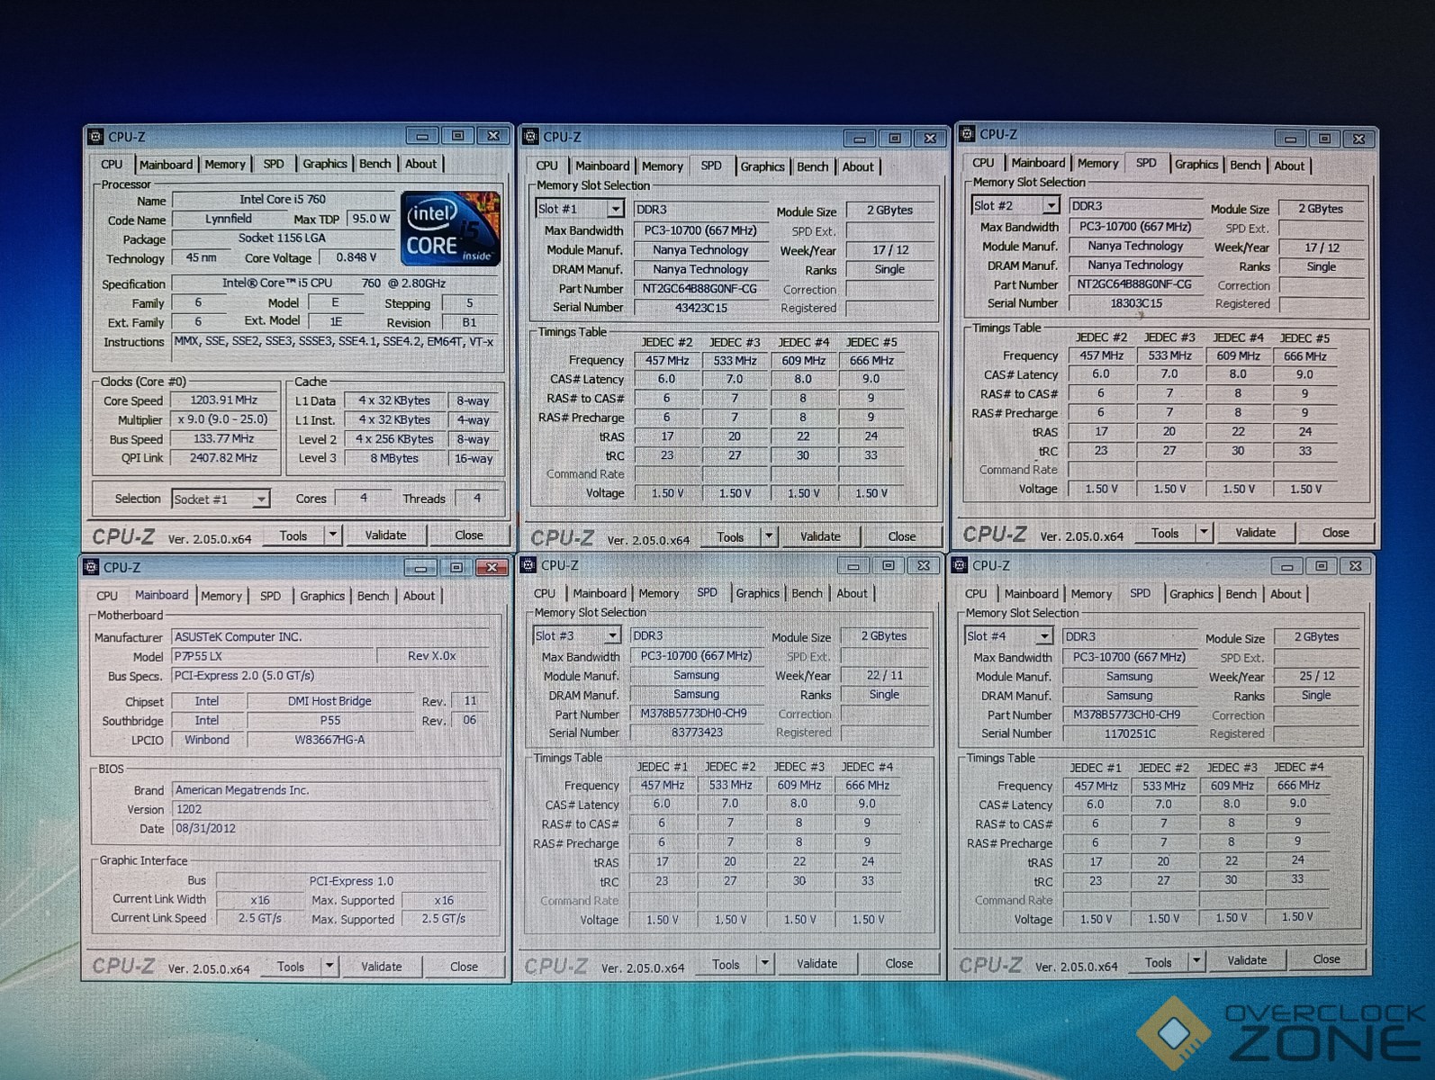The height and width of the screenshot is (1080, 1435).
Task: Click the Intel Core i5 logo badge
Action: point(450,229)
